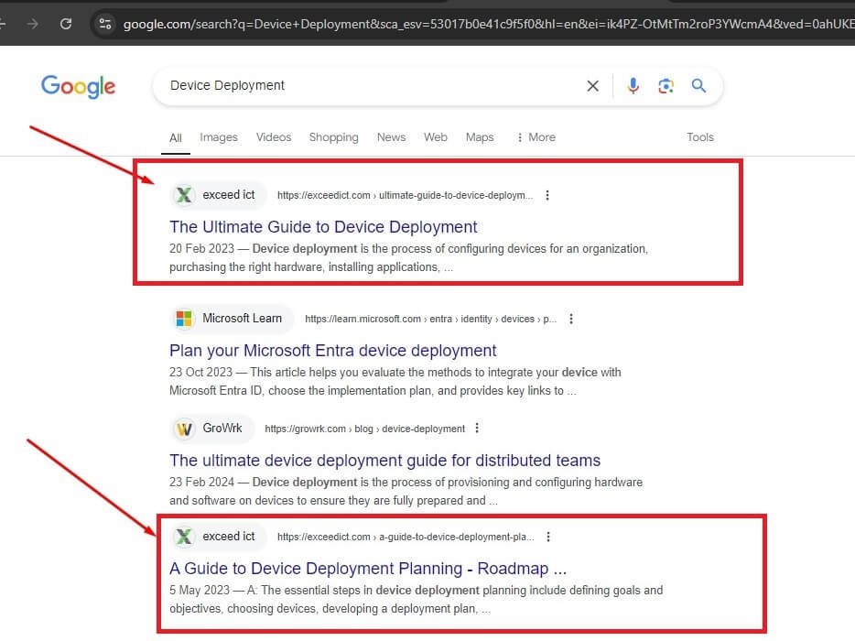Click the '23 Feb 2024' result date
This screenshot has width=855, height=641.
click(201, 483)
